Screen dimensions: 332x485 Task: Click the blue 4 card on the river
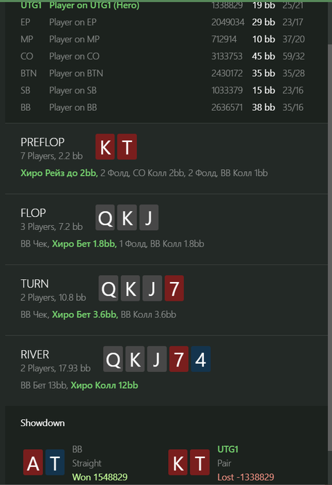click(x=201, y=359)
